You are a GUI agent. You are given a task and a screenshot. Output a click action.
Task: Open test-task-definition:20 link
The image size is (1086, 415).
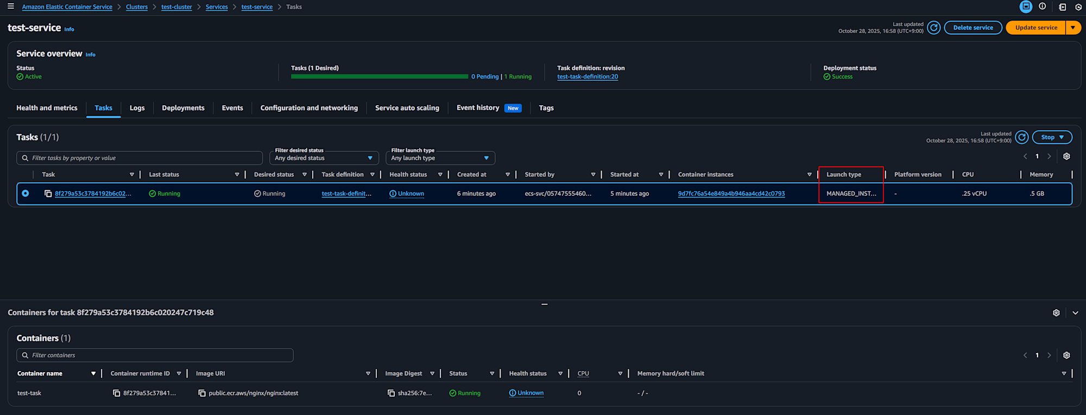pyautogui.click(x=588, y=76)
